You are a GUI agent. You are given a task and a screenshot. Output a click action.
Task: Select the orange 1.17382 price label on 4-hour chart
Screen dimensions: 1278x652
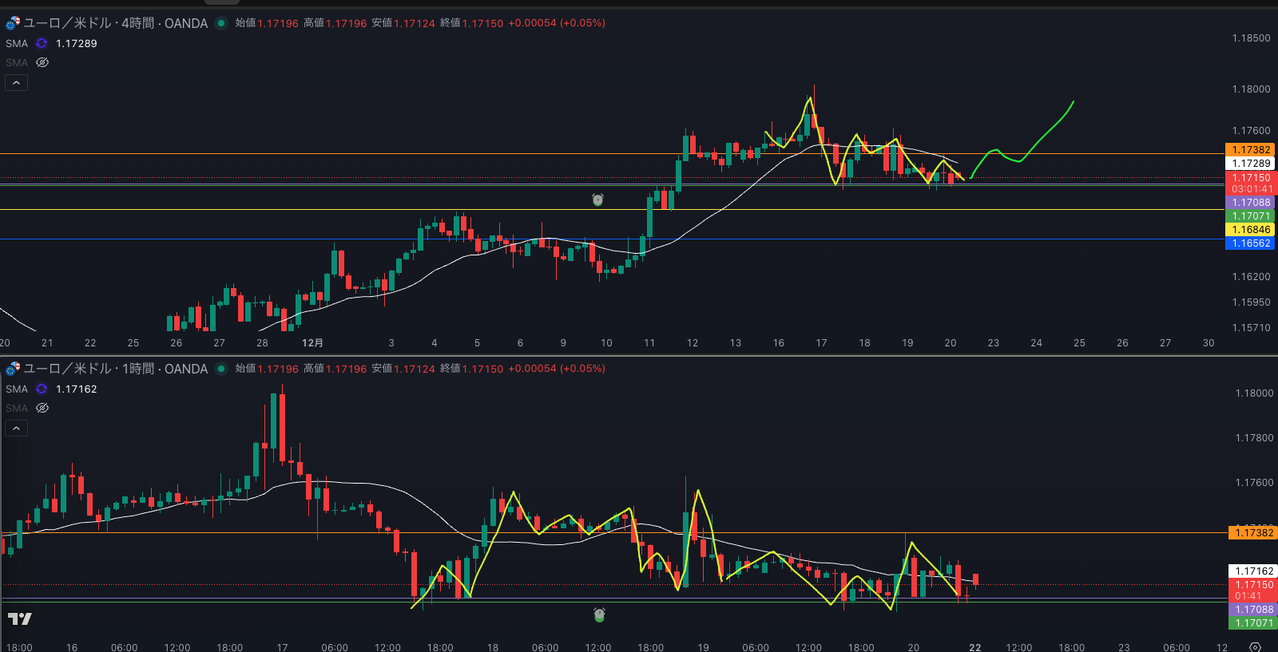pyautogui.click(x=1250, y=150)
